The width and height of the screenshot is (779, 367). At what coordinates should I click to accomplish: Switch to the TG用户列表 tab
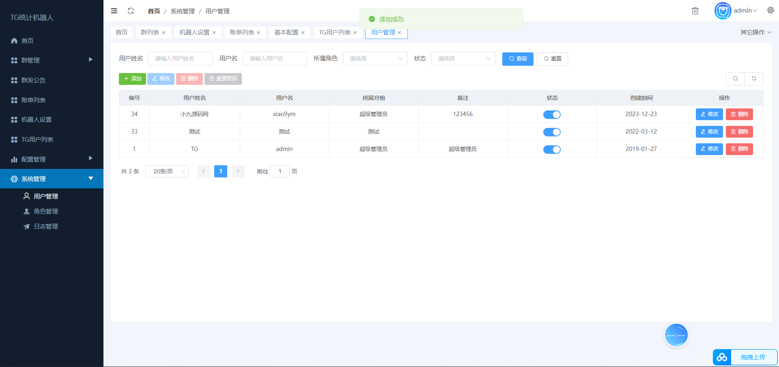coord(334,32)
